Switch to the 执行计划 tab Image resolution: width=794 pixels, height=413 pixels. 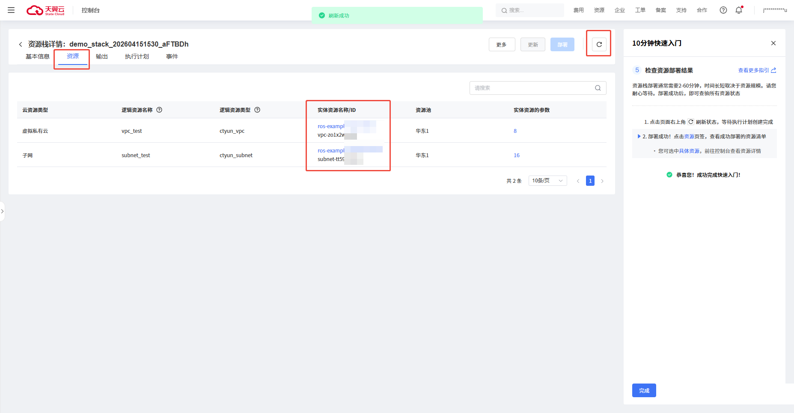coord(137,56)
